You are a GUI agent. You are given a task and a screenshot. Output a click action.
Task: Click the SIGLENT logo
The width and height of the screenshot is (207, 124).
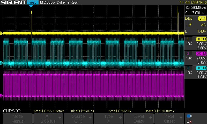[13, 2]
